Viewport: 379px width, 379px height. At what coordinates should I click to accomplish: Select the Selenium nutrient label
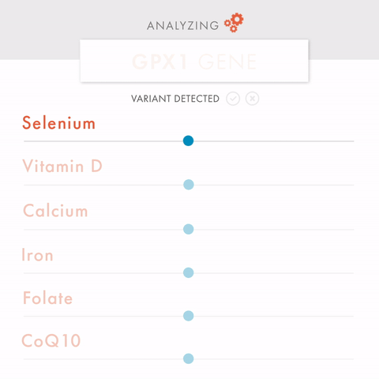[x=58, y=123]
